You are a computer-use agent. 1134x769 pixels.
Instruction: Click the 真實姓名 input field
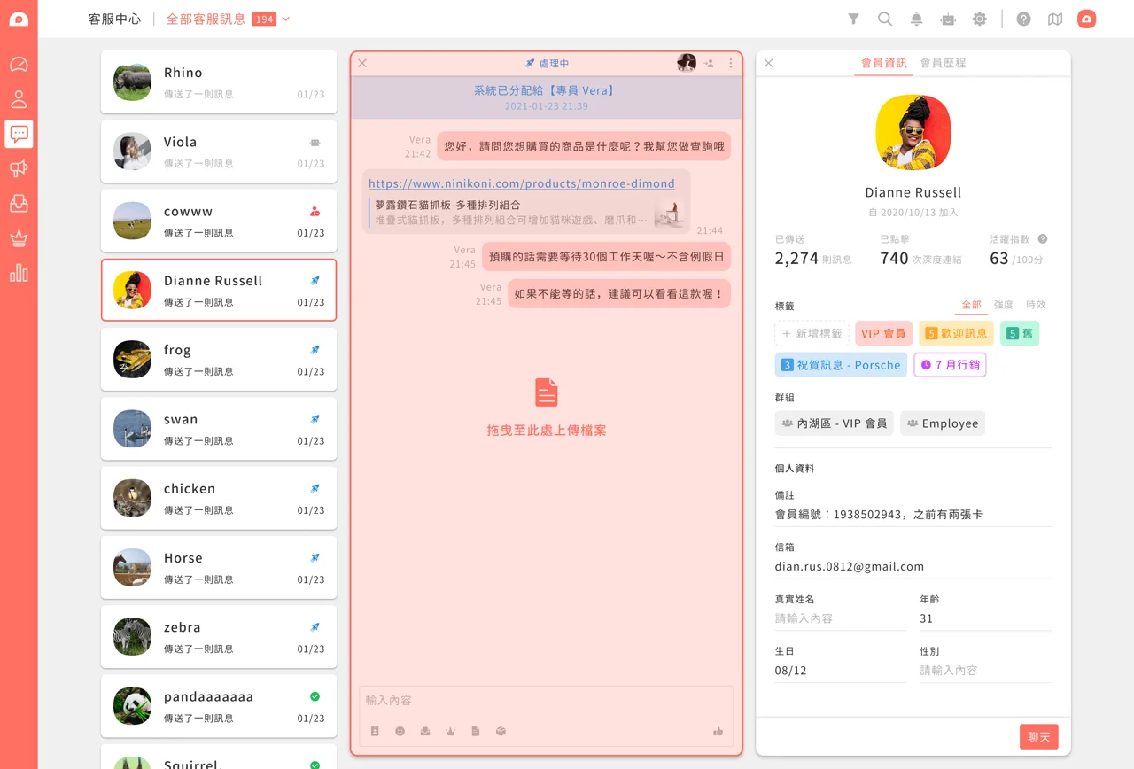[841, 618]
